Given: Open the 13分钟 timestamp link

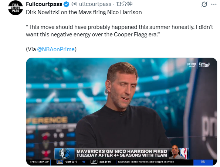Looking at the screenshot, I should point(124,4).
